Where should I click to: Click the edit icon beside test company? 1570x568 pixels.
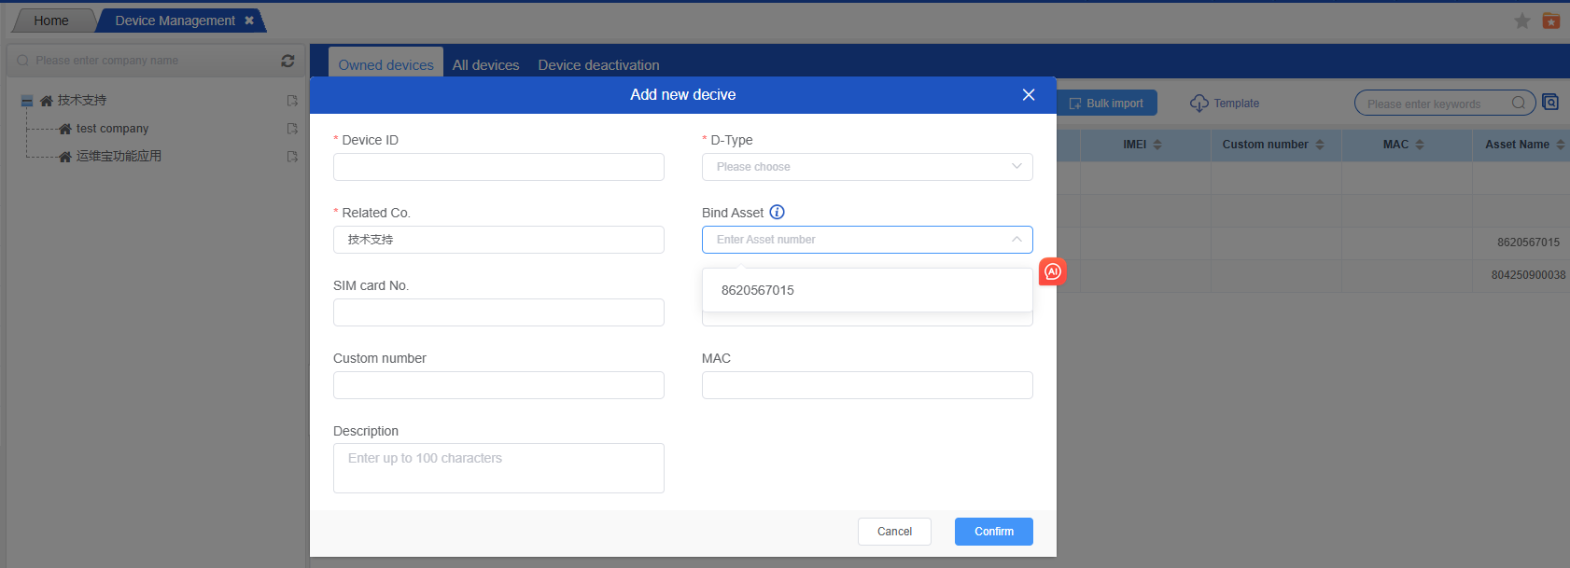click(x=292, y=129)
